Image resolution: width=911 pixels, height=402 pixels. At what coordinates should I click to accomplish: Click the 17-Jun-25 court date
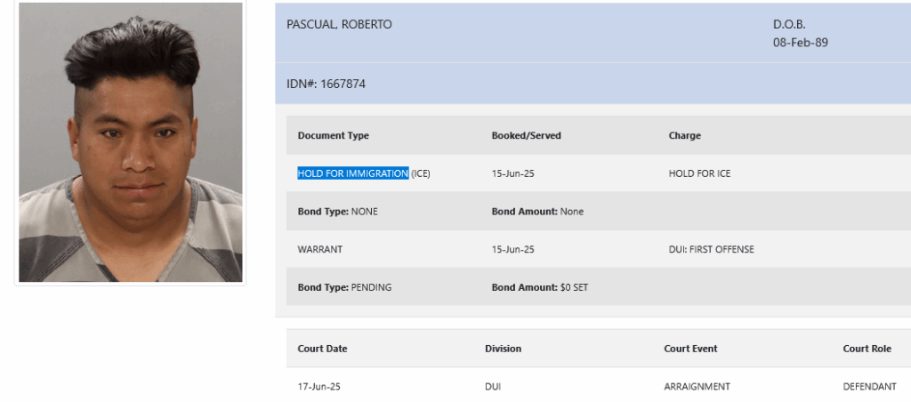coord(319,386)
